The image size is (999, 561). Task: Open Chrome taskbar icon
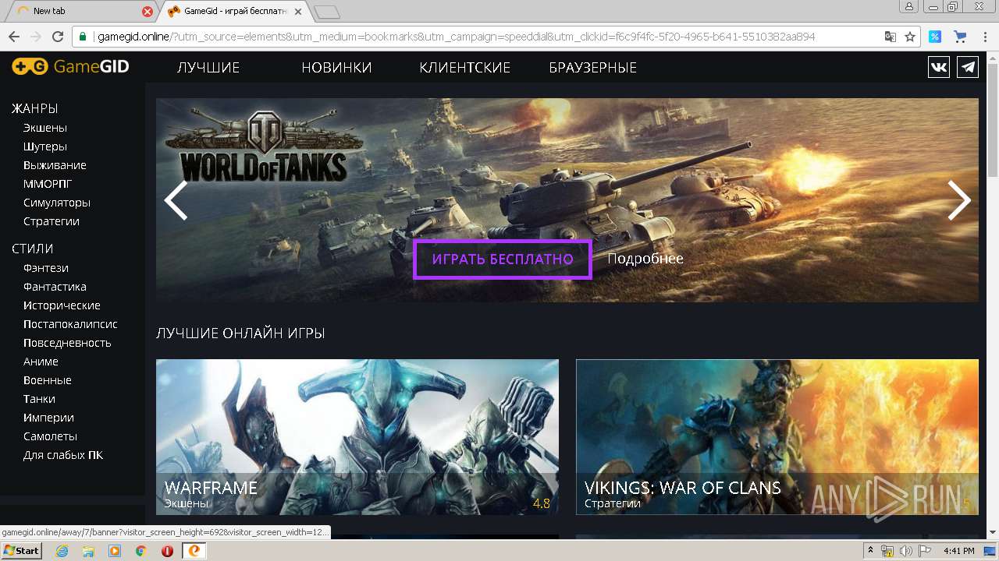pos(140,551)
